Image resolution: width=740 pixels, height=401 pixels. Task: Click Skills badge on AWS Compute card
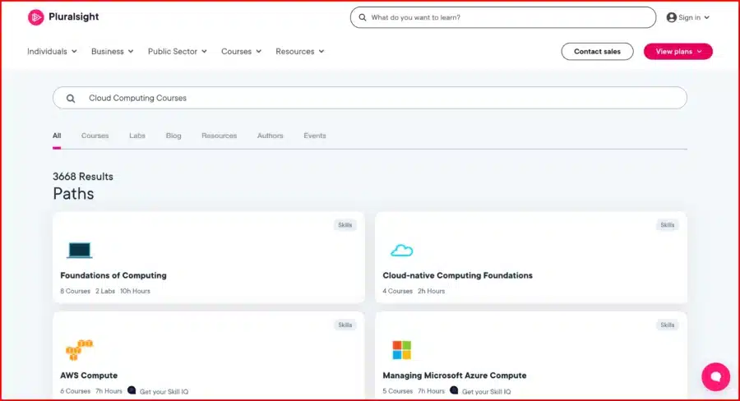click(x=345, y=325)
